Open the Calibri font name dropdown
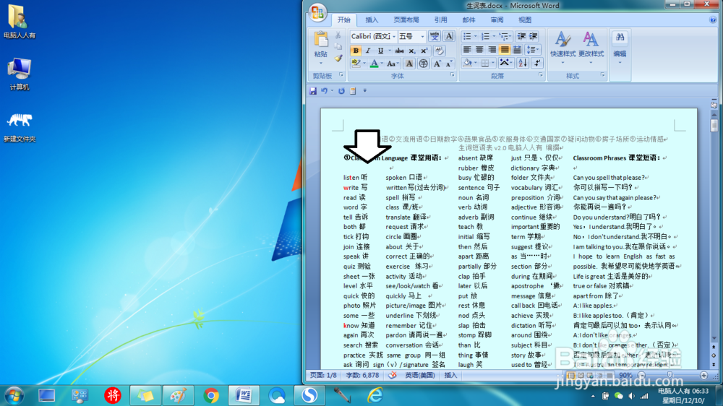The width and height of the screenshot is (723, 406). point(394,36)
